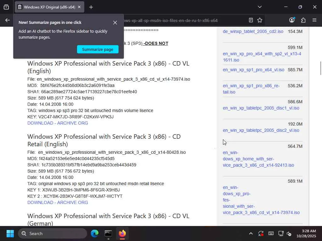Toggle reader view icon in address bar

tap(251, 20)
